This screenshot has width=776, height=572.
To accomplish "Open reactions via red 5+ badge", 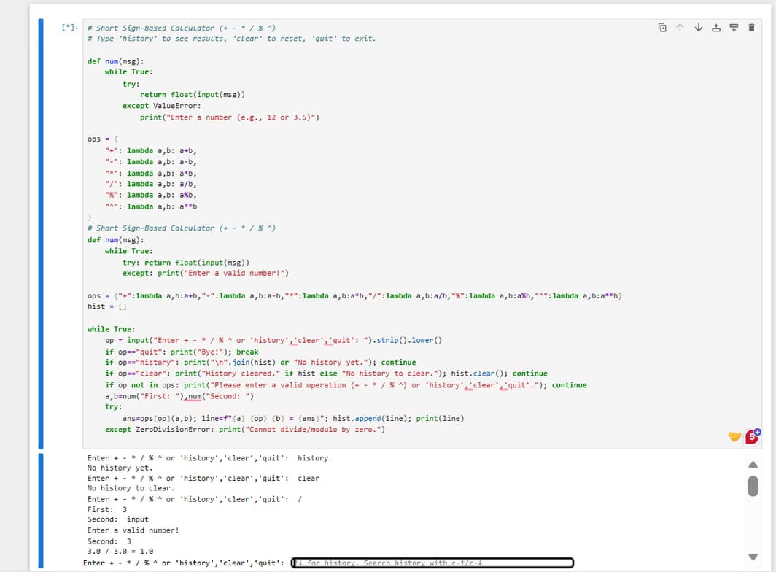I will coord(751,436).
